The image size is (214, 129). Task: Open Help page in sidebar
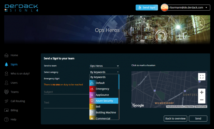coord(13,120)
